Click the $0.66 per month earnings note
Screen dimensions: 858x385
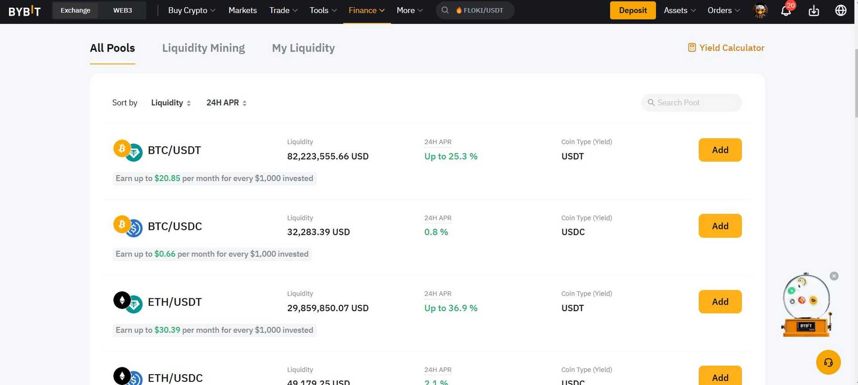212,254
